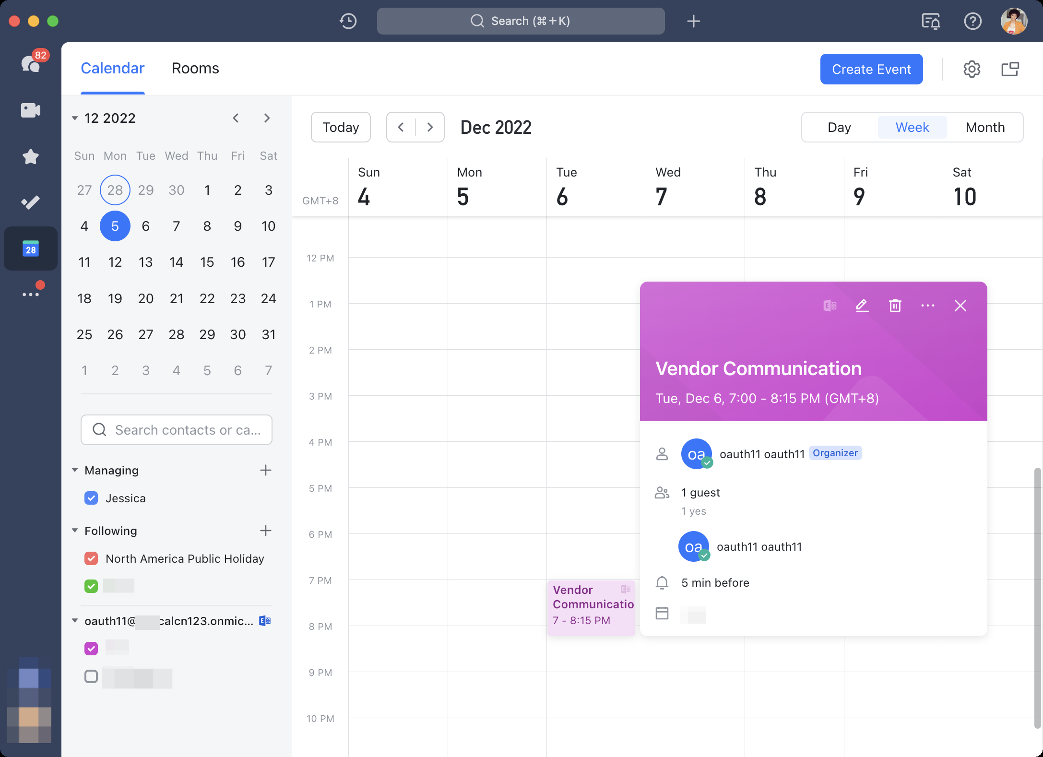This screenshot has width=1043, height=757.
Task: Delete the event using the trash icon
Action: [895, 306]
